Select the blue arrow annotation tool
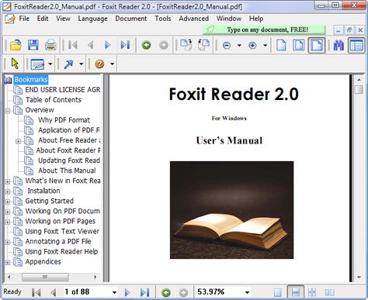The height and width of the screenshot is (300, 368). [x=68, y=64]
